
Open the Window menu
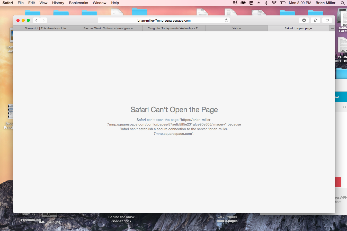100,3
